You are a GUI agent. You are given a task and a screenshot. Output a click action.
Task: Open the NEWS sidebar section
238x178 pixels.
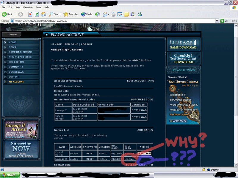click(21, 47)
